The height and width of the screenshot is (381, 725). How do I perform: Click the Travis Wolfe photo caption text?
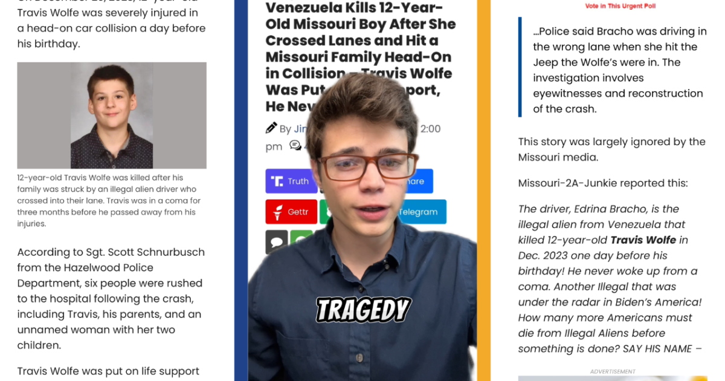point(109,201)
